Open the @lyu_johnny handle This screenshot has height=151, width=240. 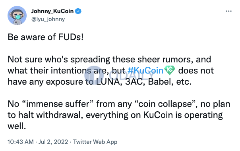click(48, 19)
